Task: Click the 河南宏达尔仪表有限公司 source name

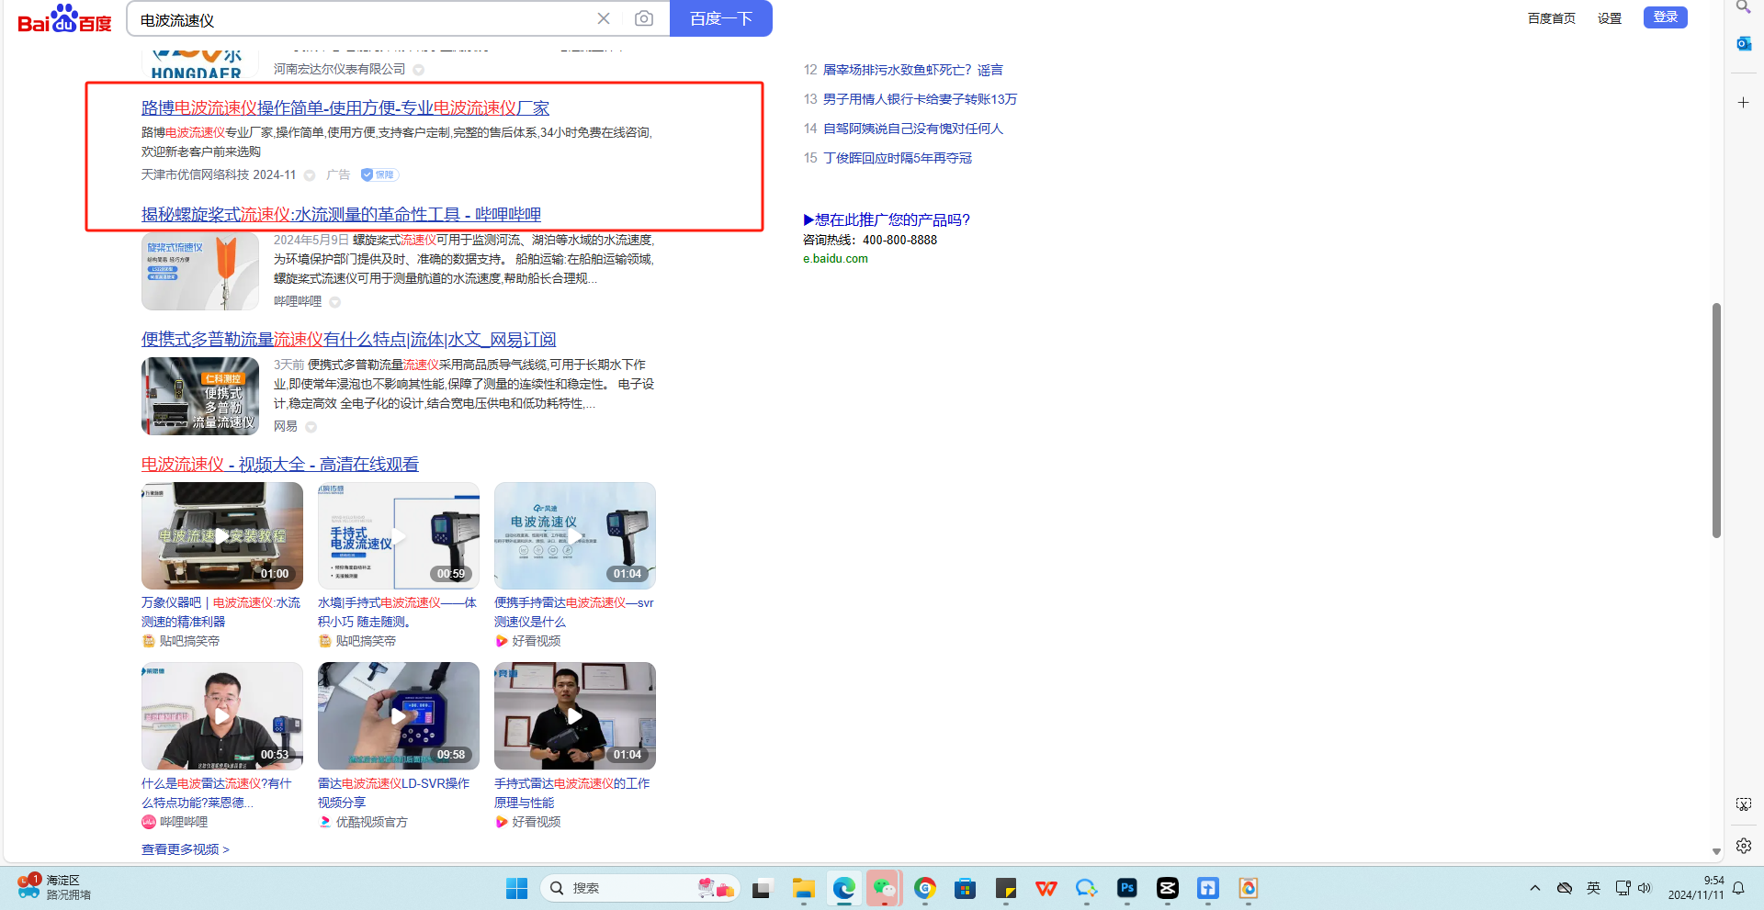Action: (340, 69)
